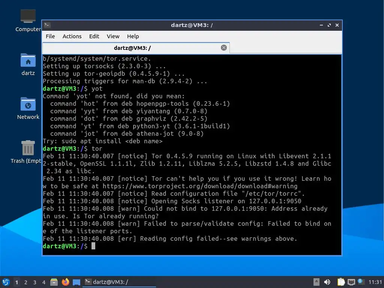
Task: Open the dartz home folder icon
Action: click(x=28, y=64)
